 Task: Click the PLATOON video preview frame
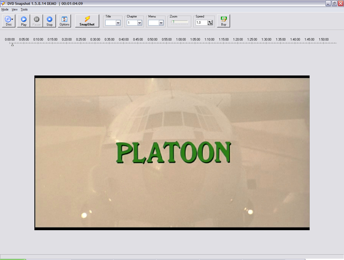pyautogui.click(x=172, y=153)
